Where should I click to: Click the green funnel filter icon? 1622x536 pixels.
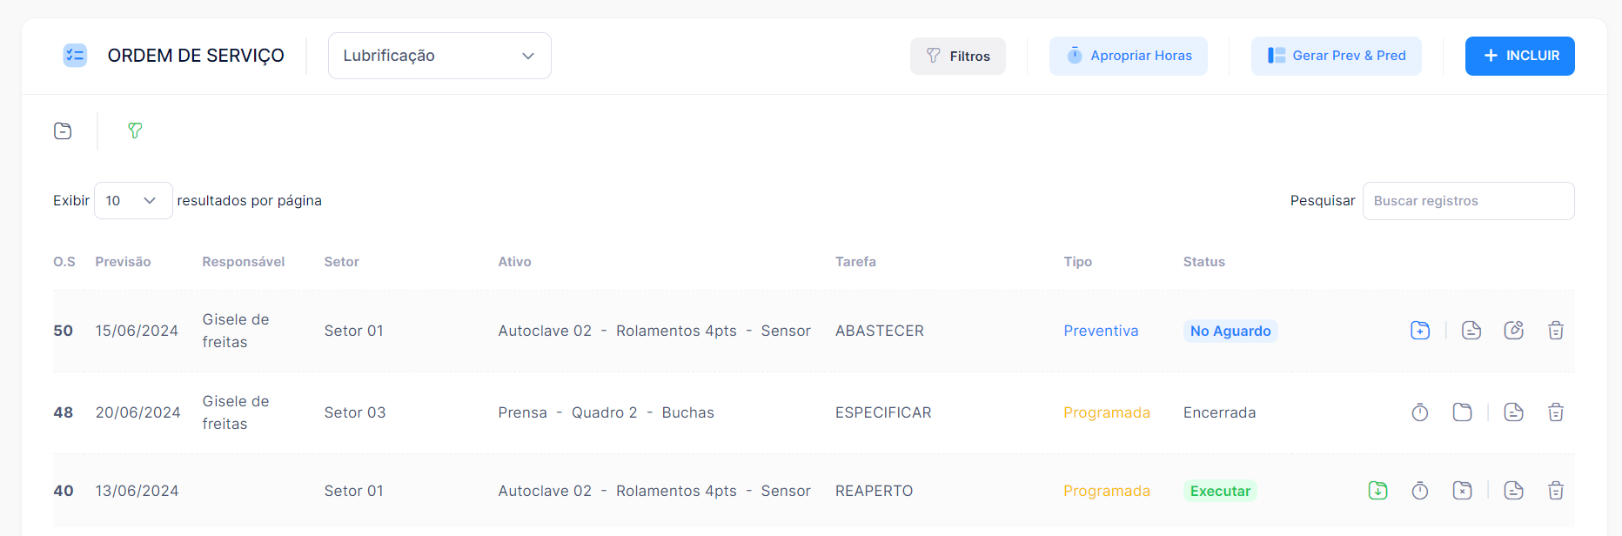tap(135, 131)
